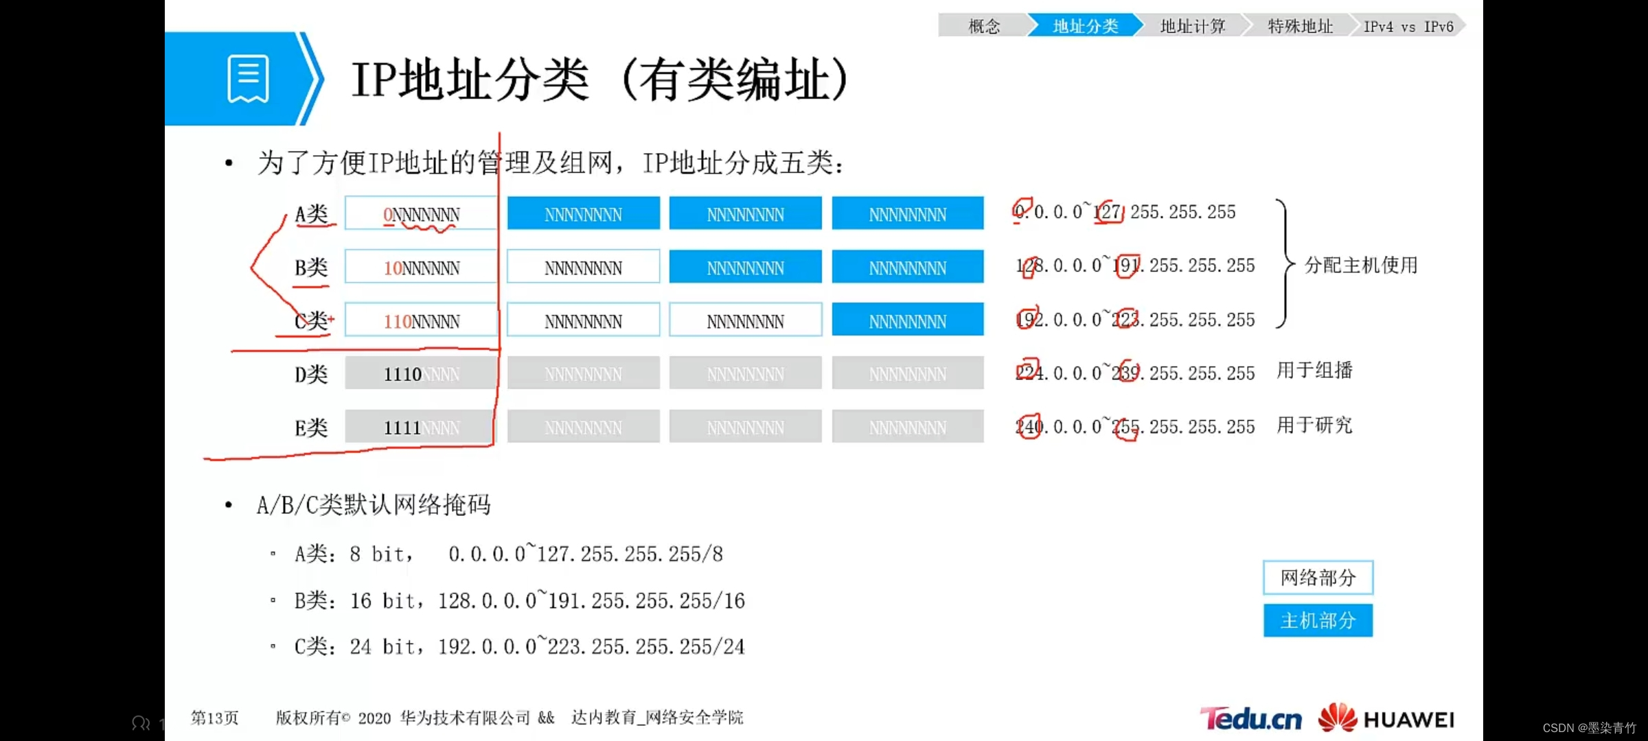Click the A类 row label
Viewport: 1648px width, 741px height.
(x=312, y=214)
